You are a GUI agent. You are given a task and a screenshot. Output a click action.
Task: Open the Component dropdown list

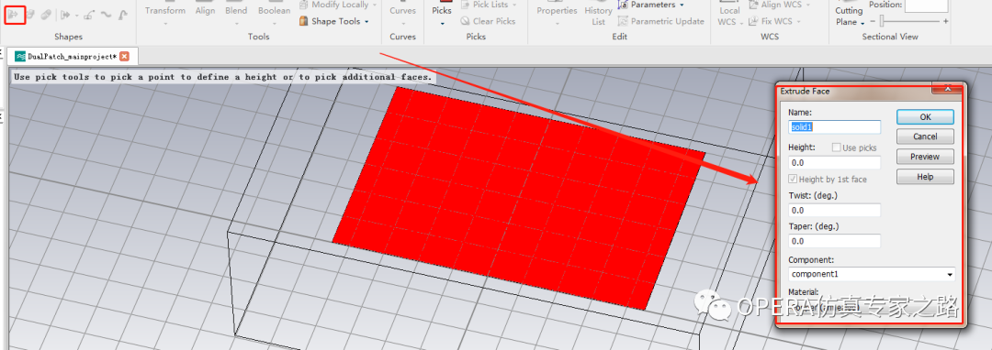[950, 274]
